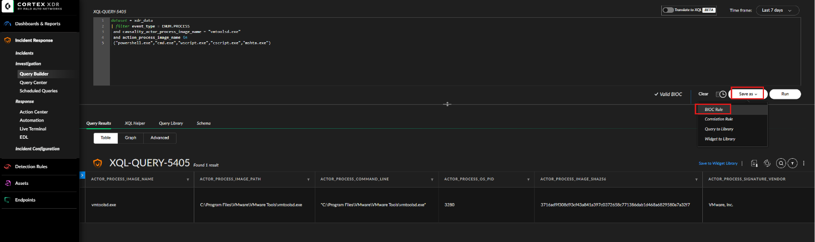Viewport: 815px width, 242px height.
Task: Open the three-dot results options menu
Action: tap(804, 163)
